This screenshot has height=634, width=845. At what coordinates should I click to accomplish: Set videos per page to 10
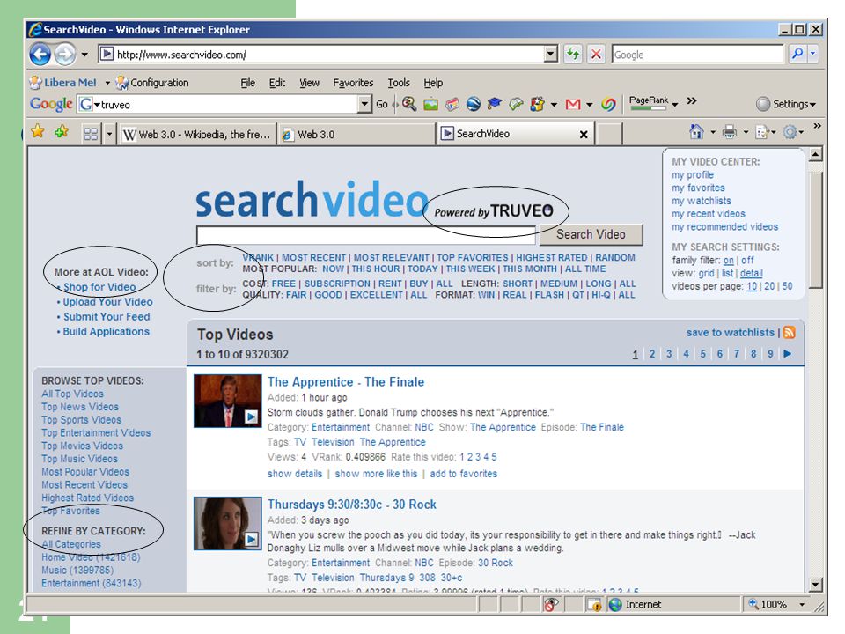pos(751,286)
